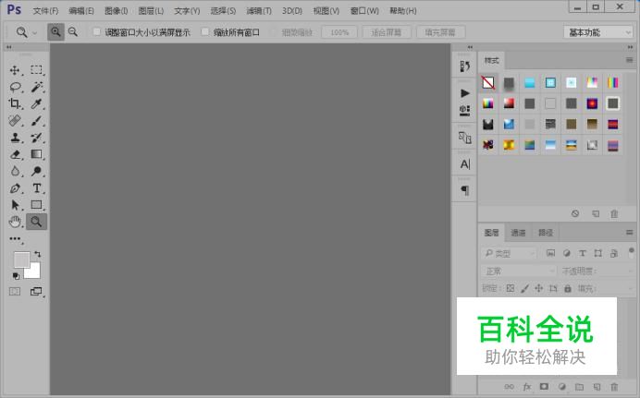Select the Brush tool
This screenshot has width=640, height=398.
point(36,121)
